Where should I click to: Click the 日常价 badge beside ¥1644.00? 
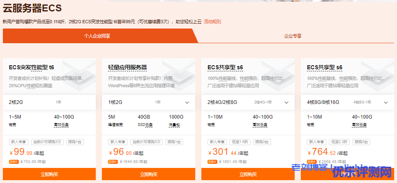[x=113, y=162]
